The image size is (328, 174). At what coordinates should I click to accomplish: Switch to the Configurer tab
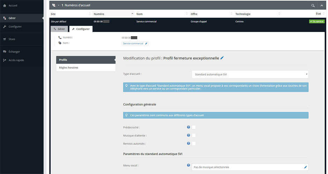click(x=81, y=29)
